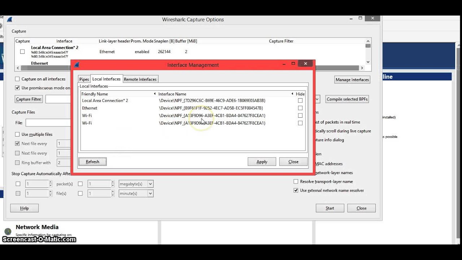Screen dimensions: 462x260
Task: Click Close button in Interface Management dialog
Action: click(293, 162)
